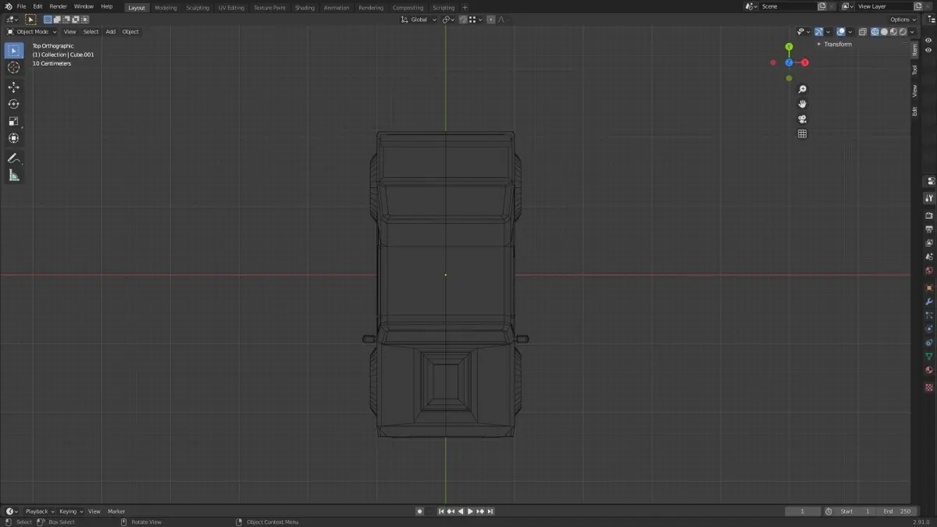Screen dimensions: 937x527
Task: Switch to solid viewport shading
Action: pos(884,32)
